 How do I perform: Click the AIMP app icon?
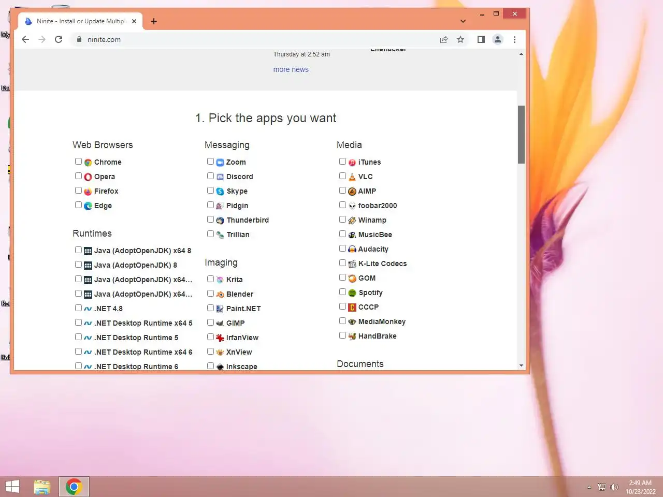click(352, 192)
